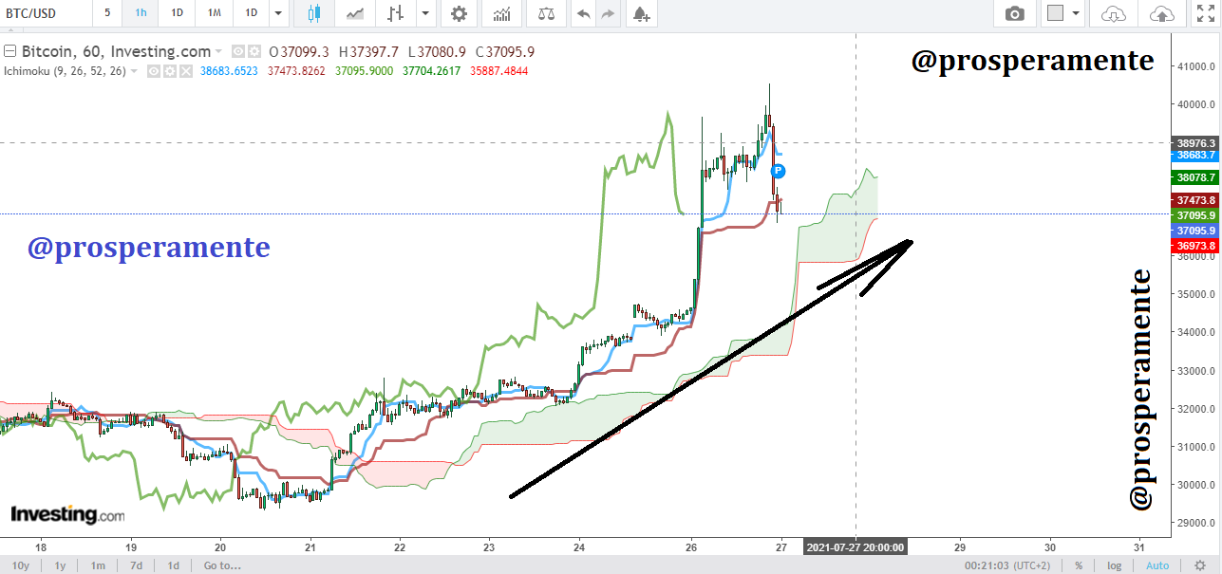
Task: Click the clock 00:21:03 in status bar
Action: coord(986,565)
